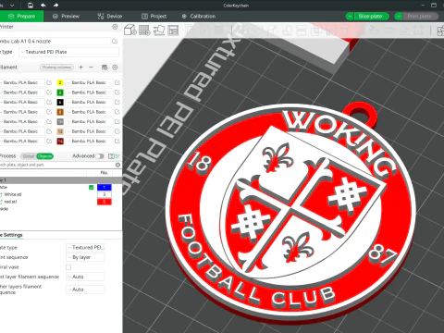
Task: Click the undo arrow icon
Action: [x=43, y=6]
